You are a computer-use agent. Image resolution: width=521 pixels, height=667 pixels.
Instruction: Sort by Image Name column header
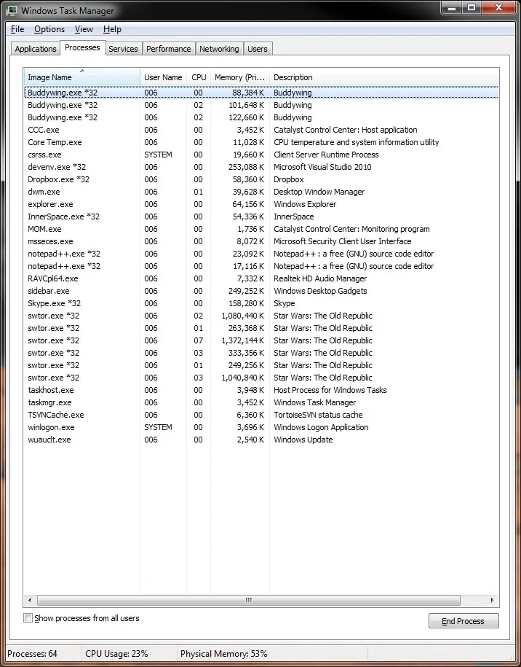pyautogui.click(x=81, y=77)
